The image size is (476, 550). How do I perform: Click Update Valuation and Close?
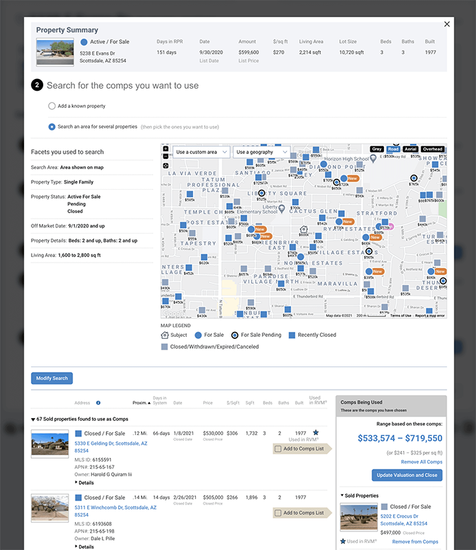click(407, 475)
